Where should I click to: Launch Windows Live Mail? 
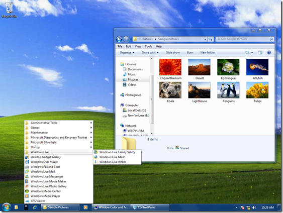(59, 171)
